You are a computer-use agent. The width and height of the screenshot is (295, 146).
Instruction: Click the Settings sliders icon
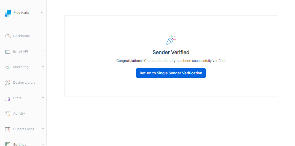(8, 144)
